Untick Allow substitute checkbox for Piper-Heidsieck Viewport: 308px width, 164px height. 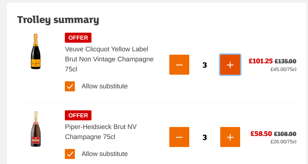[x=70, y=154]
